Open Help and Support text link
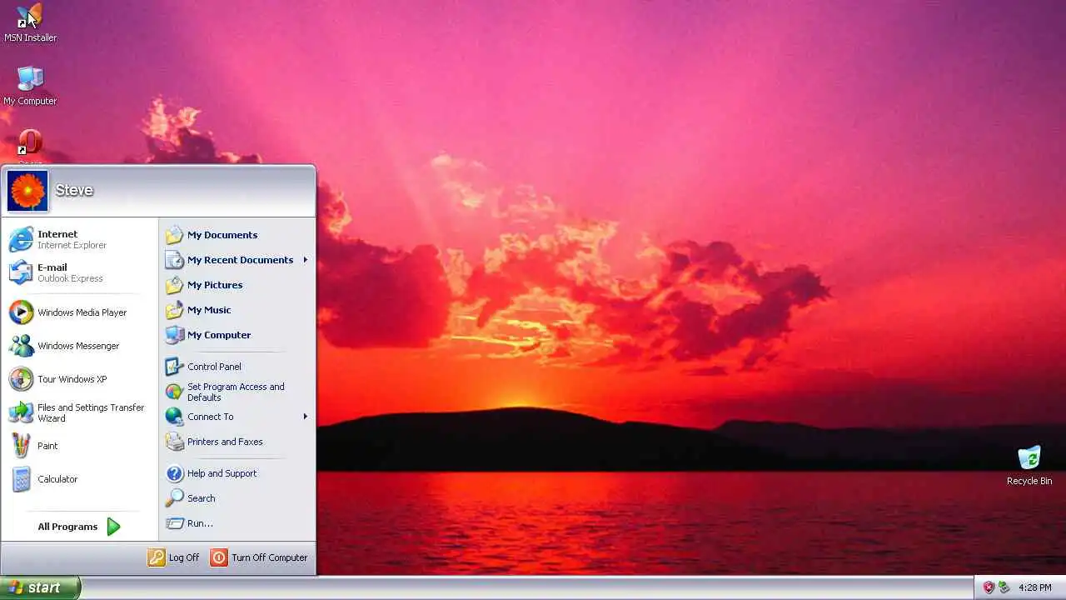The image size is (1066, 600). (x=222, y=473)
